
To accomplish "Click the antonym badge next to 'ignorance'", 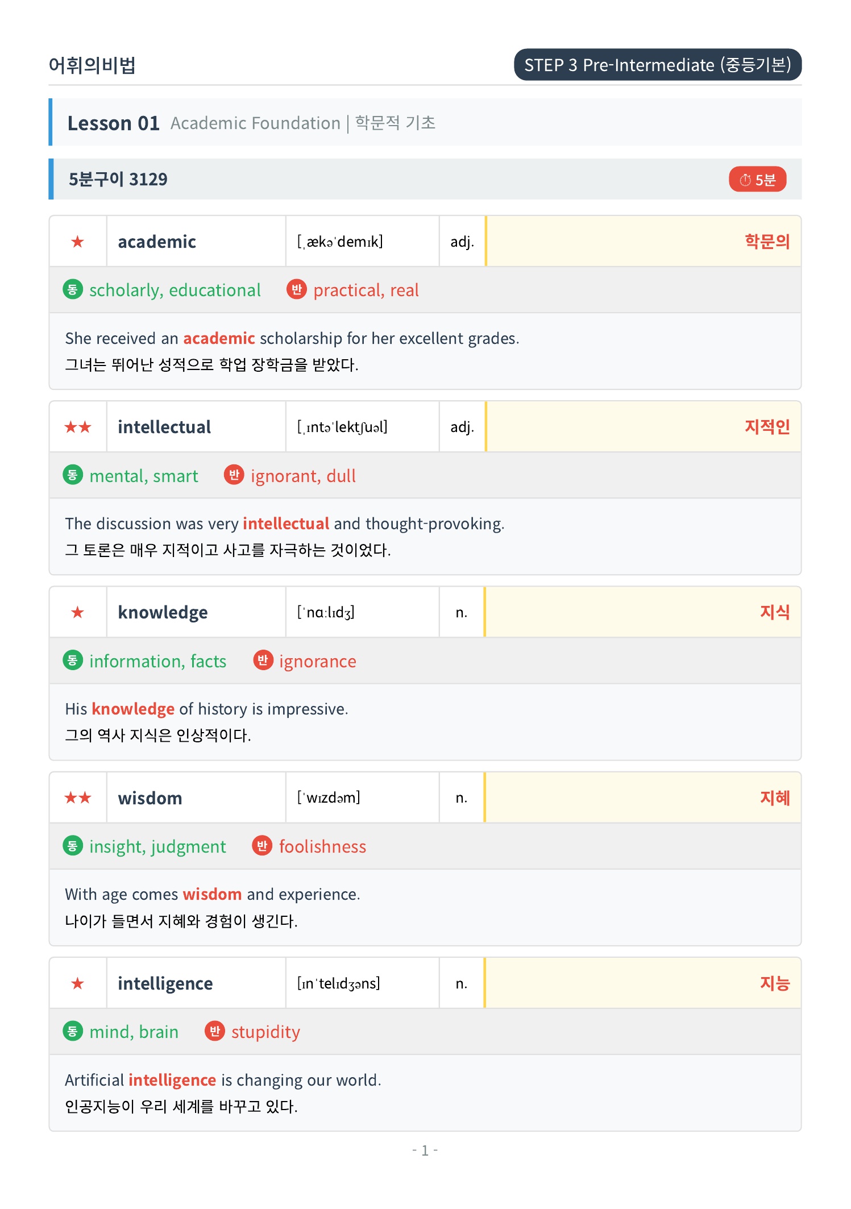I will coord(263,660).
